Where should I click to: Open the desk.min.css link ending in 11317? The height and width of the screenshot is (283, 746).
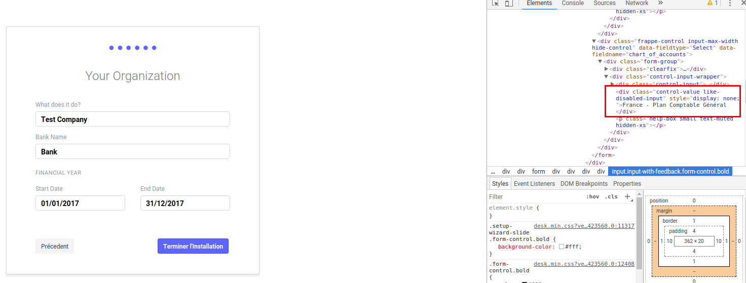pos(584,226)
